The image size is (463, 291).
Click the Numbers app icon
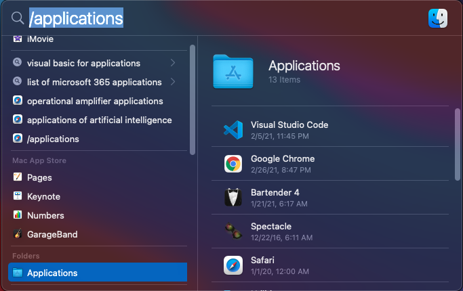pyautogui.click(x=18, y=215)
